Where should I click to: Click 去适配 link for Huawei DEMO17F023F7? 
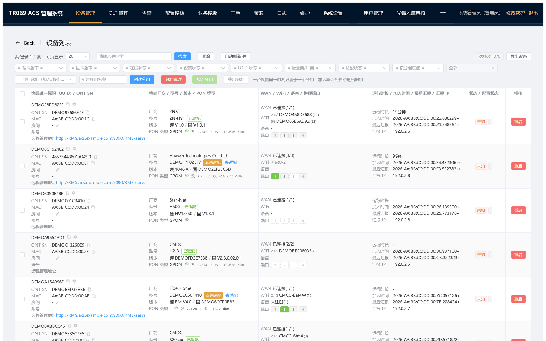(231, 162)
